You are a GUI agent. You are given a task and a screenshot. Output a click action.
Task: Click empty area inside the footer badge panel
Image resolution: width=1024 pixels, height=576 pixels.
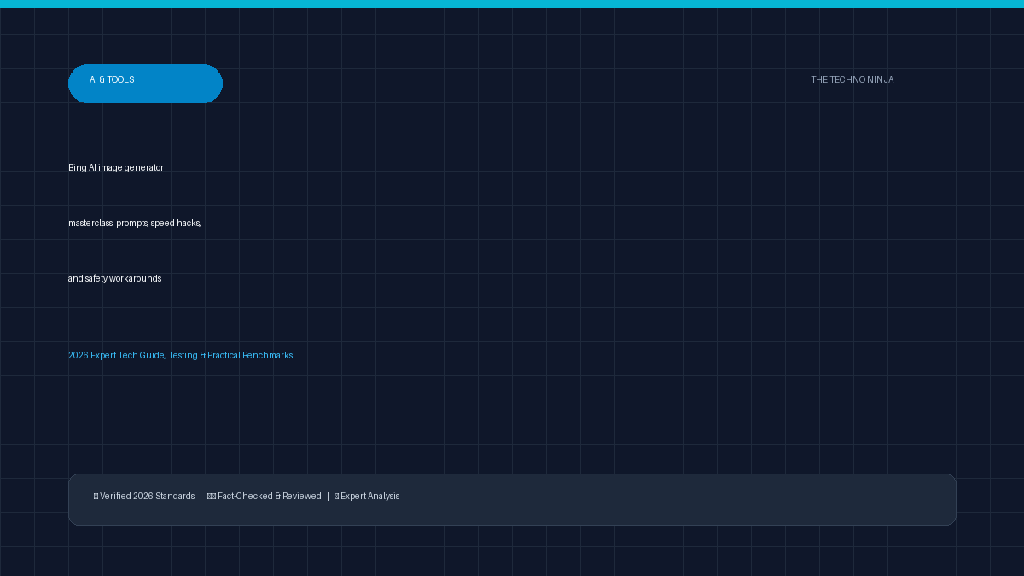click(x=683, y=499)
